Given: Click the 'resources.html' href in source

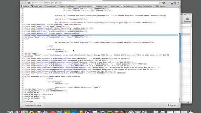Looking at the screenshot, I should tap(44, 30).
